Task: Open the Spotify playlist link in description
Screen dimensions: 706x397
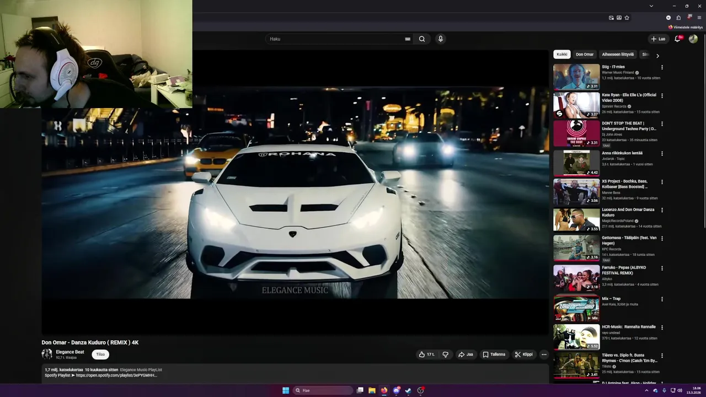Action: pos(116,375)
